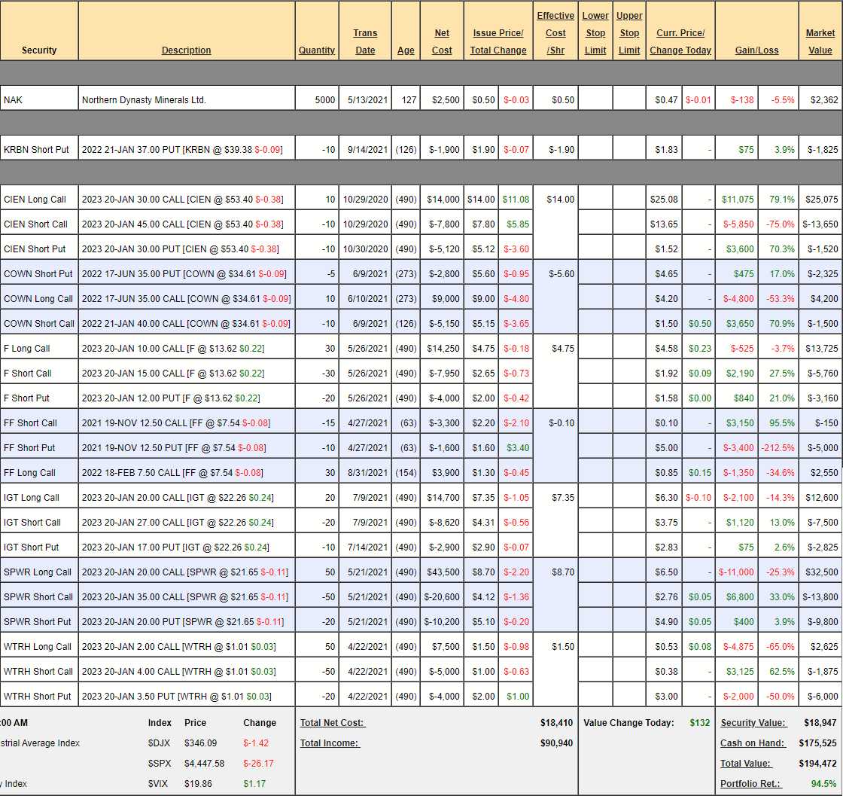Select the Lower Stop Limit header
Viewport: 843px width, 796px height.
tap(595, 33)
